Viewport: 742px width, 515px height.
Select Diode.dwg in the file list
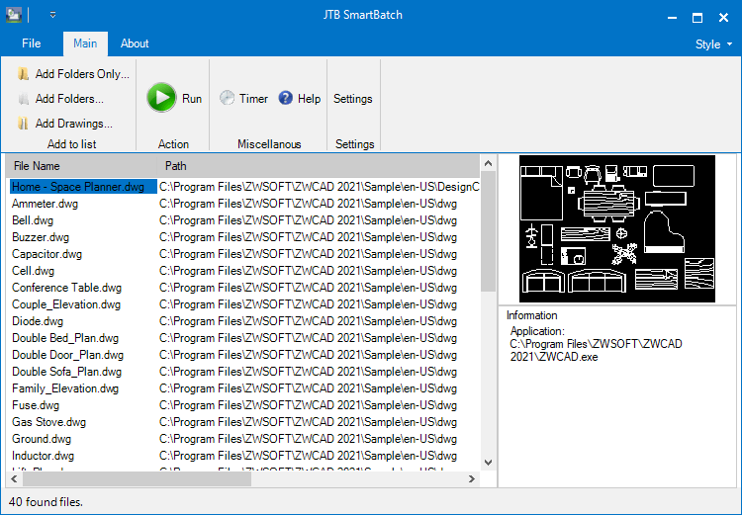tap(38, 321)
